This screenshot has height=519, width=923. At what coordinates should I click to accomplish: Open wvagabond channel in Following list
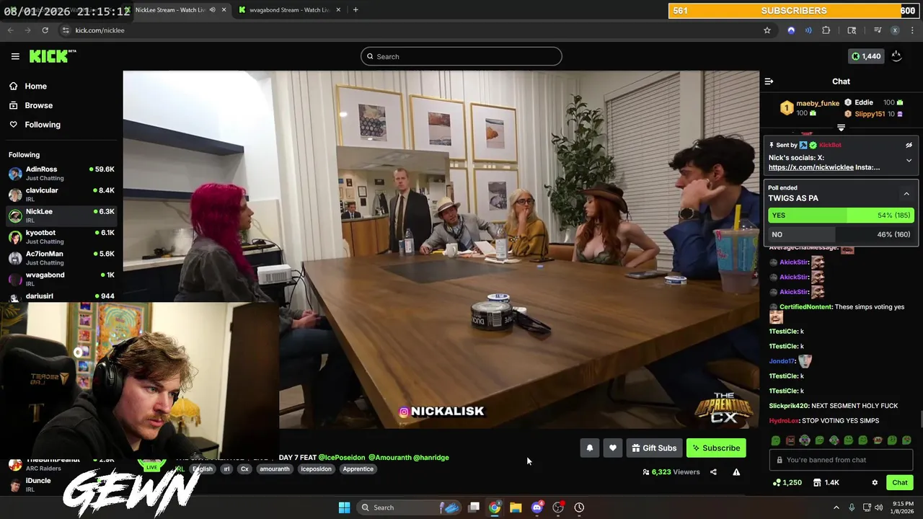pos(61,279)
